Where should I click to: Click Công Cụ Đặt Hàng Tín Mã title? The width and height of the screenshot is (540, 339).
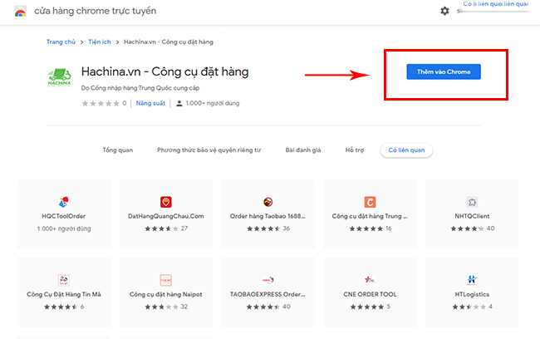[x=64, y=295]
